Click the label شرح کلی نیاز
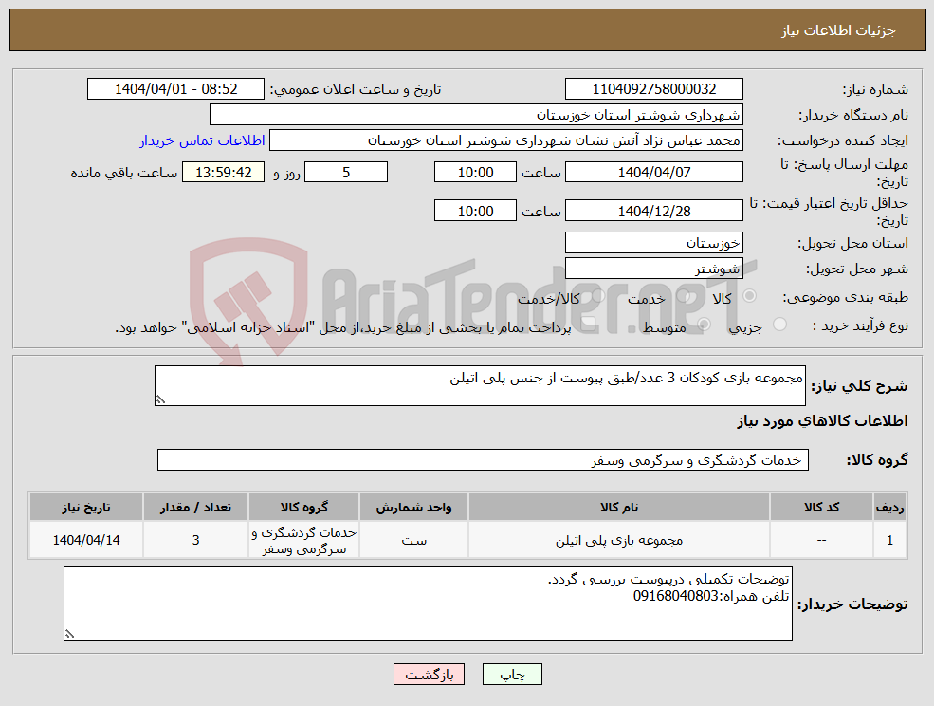The width and height of the screenshot is (934, 706). tap(859, 386)
